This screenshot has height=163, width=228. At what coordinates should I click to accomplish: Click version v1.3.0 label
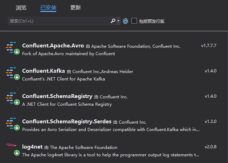point(210,122)
